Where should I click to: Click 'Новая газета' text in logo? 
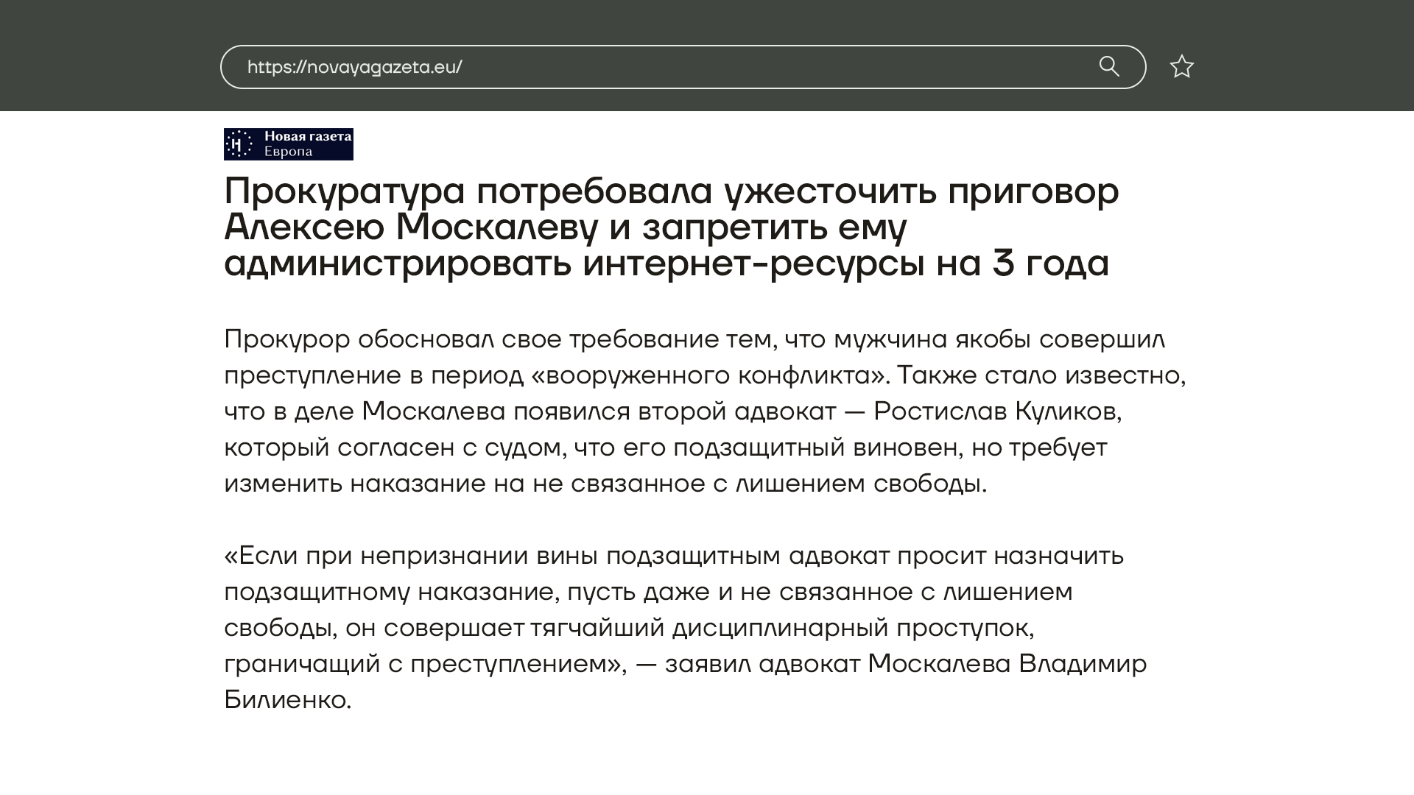307,136
